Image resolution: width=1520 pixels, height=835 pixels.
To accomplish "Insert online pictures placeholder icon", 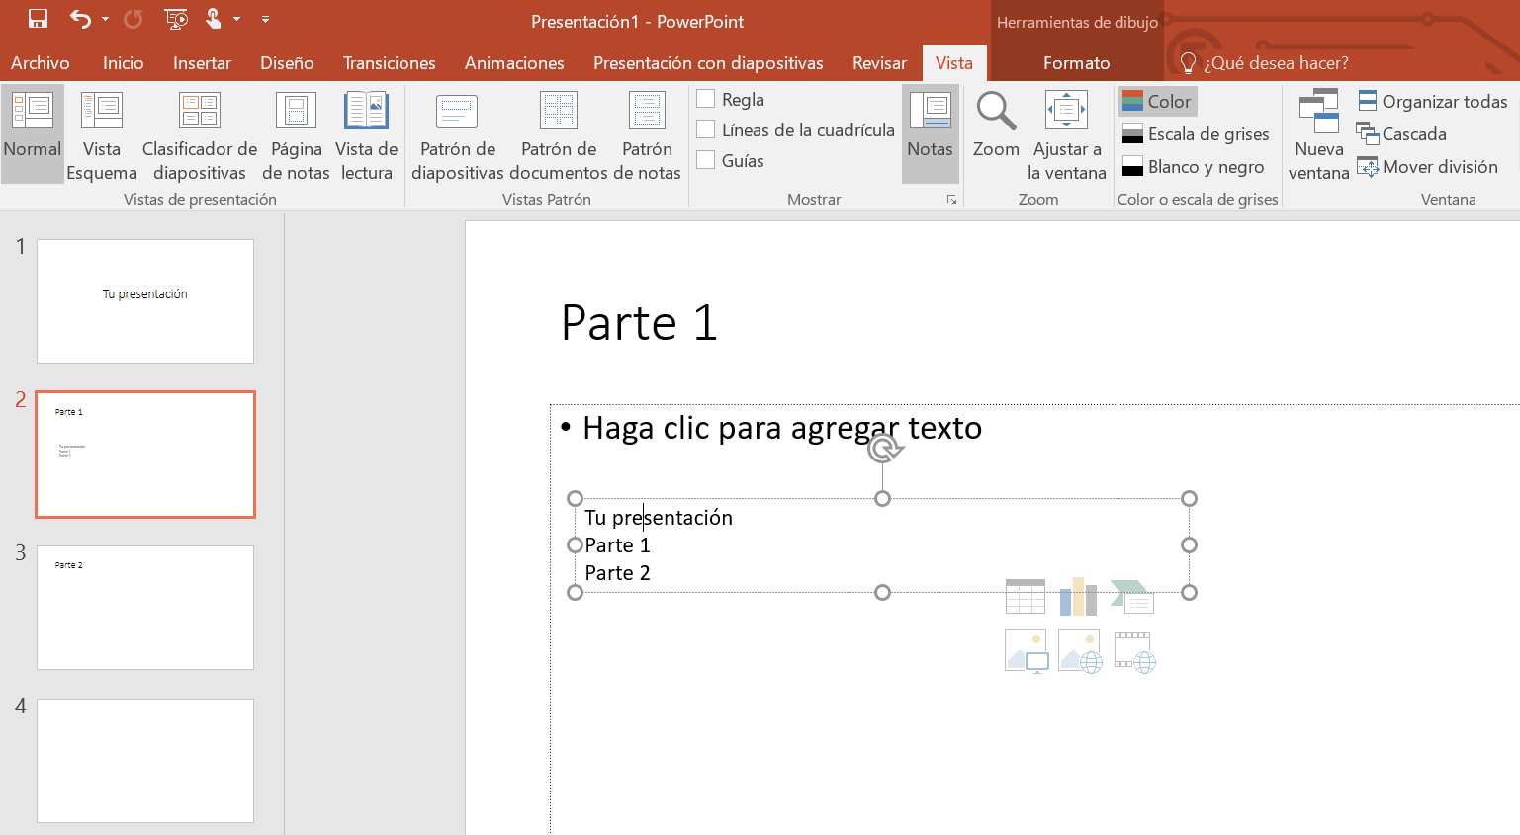I will pyautogui.click(x=1080, y=651).
